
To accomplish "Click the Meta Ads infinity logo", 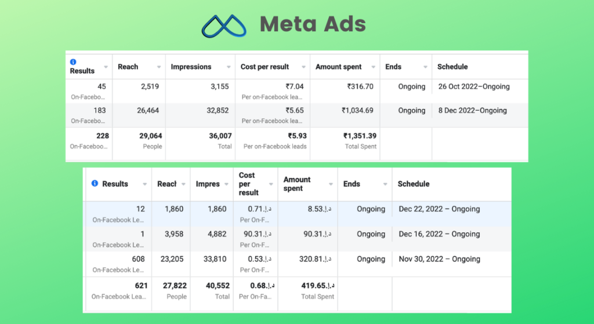I will click(224, 26).
